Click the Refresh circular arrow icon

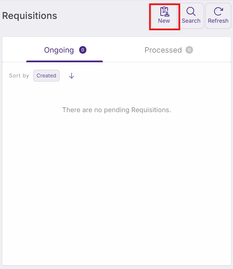point(218,12)
